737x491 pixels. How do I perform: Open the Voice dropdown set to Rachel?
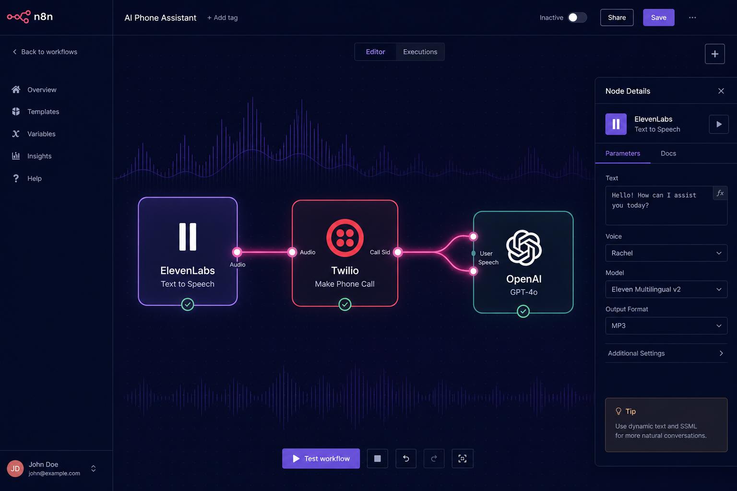tap(666, 253)
